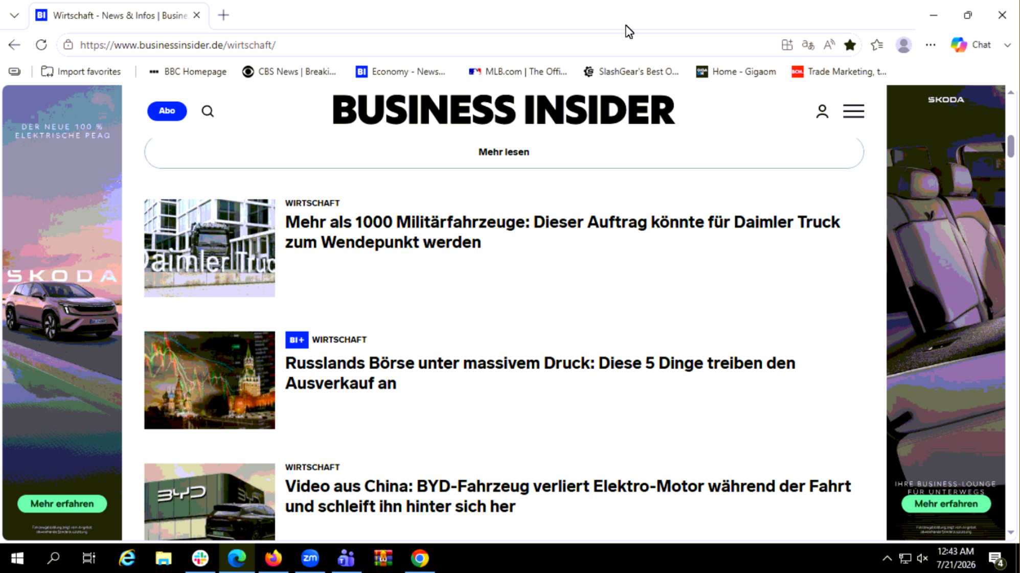The height and width of the screenshot is (573, 1020).
Task: Close the Wirtschaft tab
Action: coord(197,15)
